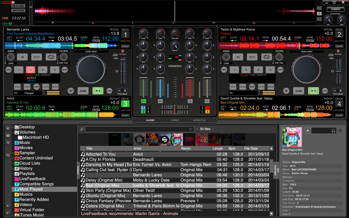349x218 pixels.
Task: Toggle the FLANGER effect on deck 1
Action: 27,87
